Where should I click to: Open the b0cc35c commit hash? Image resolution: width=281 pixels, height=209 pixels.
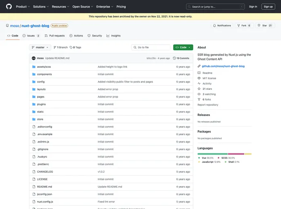pyautogui.click(x=151, y=58)
